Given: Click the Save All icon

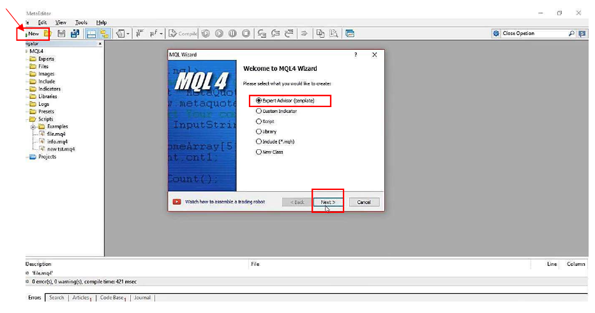Looking at the screenshot, I should (x=75, y=34).
